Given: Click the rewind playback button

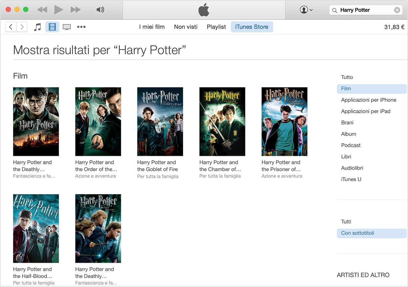Looking at the screenshot, I should click(42, 10).
